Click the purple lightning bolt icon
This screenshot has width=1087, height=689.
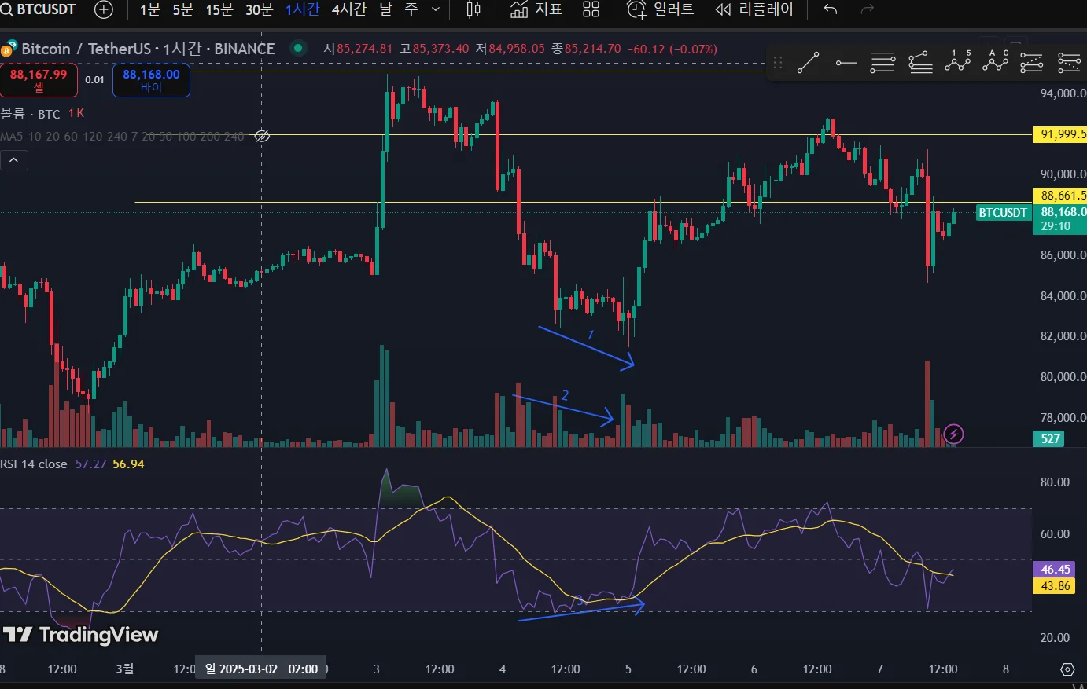coord(953,434)
